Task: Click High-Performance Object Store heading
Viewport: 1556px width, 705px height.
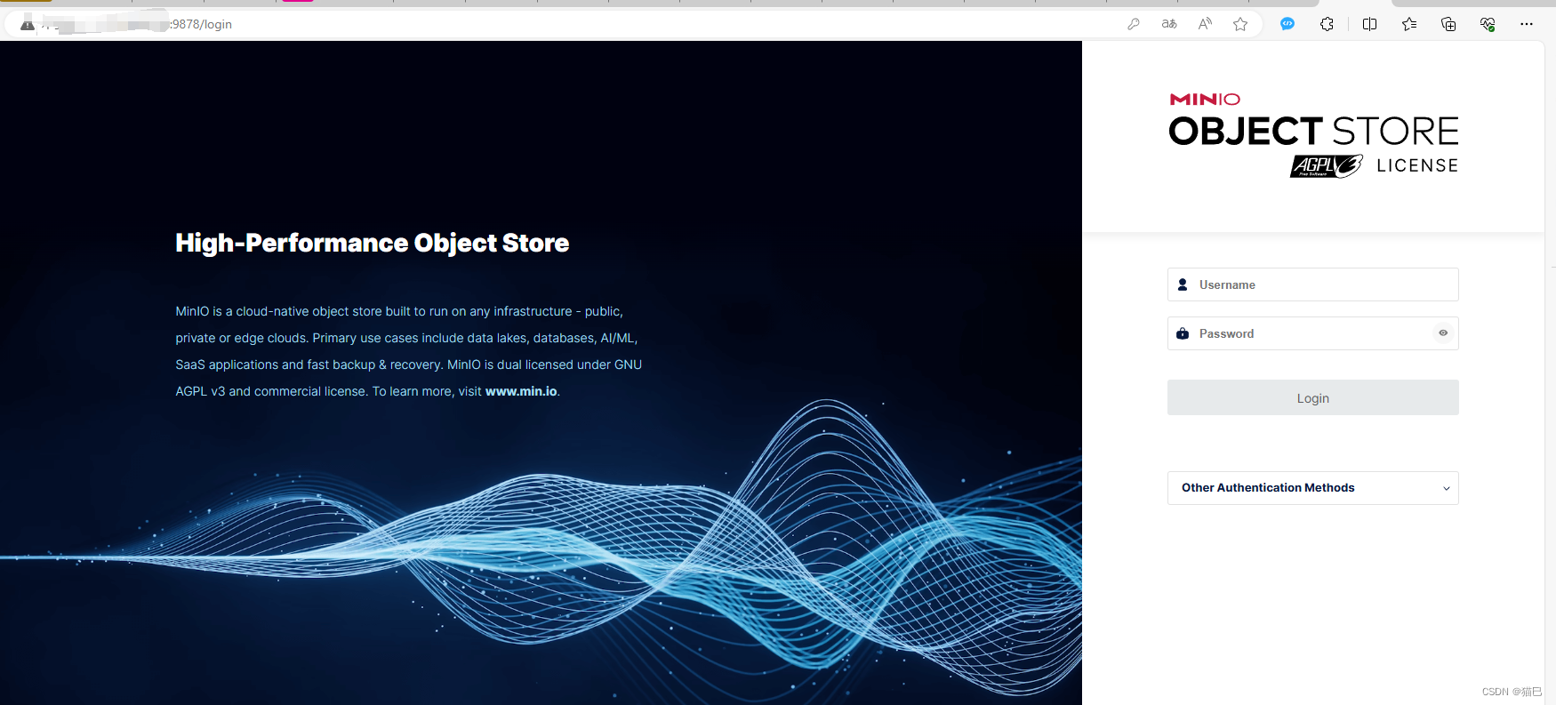Action: (372, 243)
